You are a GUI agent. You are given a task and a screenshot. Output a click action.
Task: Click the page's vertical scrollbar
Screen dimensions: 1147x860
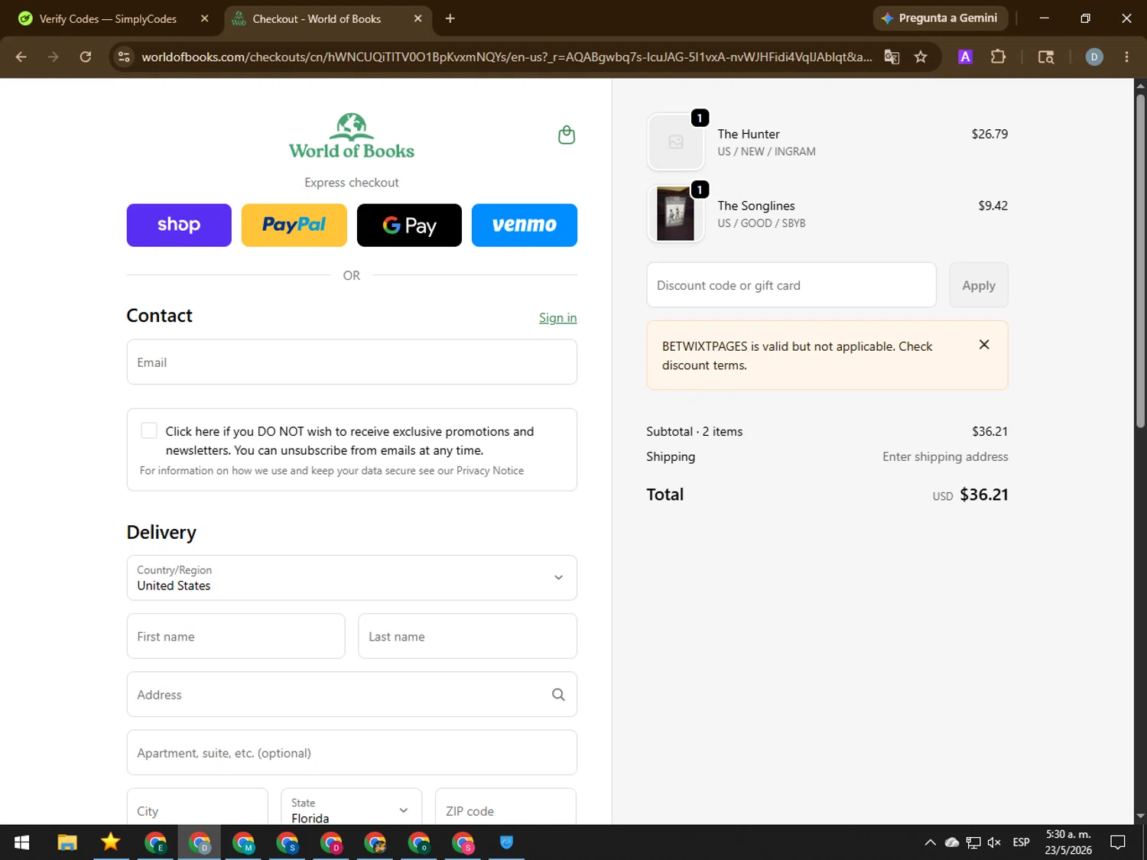tap(1140, 260)
